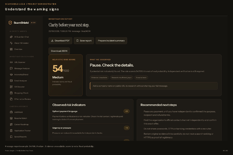233x155 pixels.
Task: Click the 54/100 heuristic risk score
Action: point(61,69)
